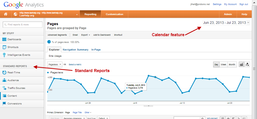Image resolution: width=257 pixels, height=119 pixels.
Task: Set graph interval to Week
Action: [x=223, y=65]
